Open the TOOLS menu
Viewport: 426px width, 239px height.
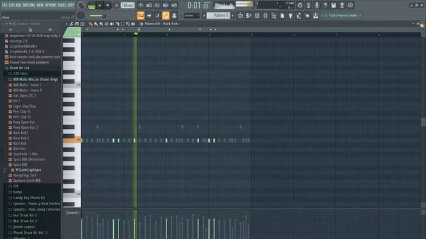pos(62,5)
